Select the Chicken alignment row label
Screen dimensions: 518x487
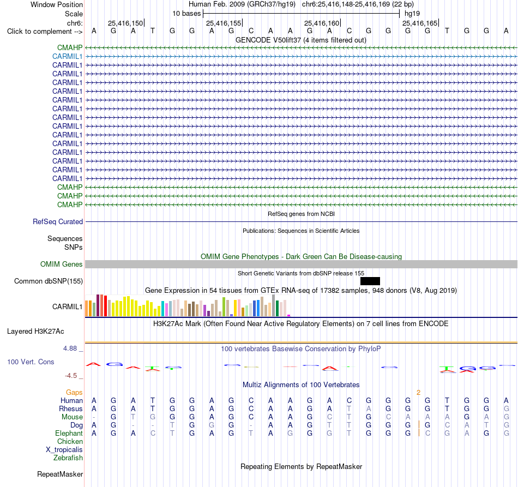tap(70, 442)
